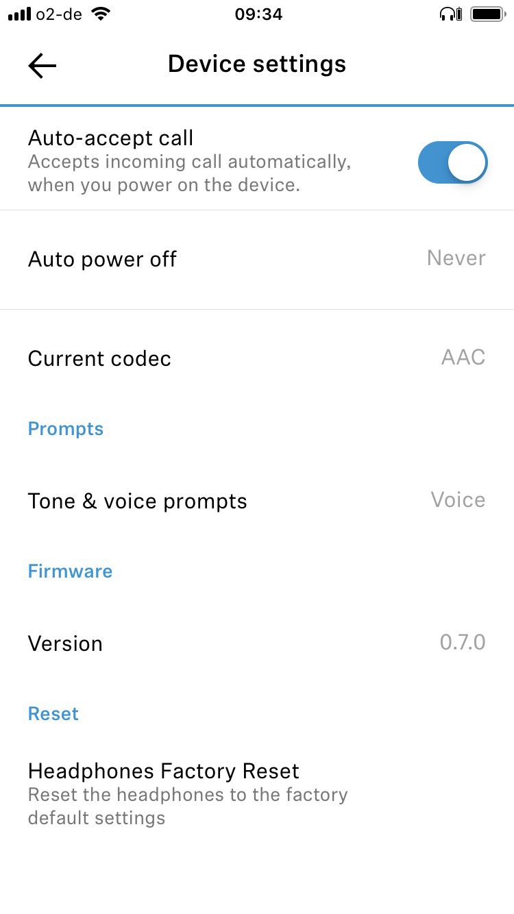The height and width of the screenshot is (914, 514).
Task: Tap the battery icon in status bar
Action: pyautogui.click(x=488, y=14)
